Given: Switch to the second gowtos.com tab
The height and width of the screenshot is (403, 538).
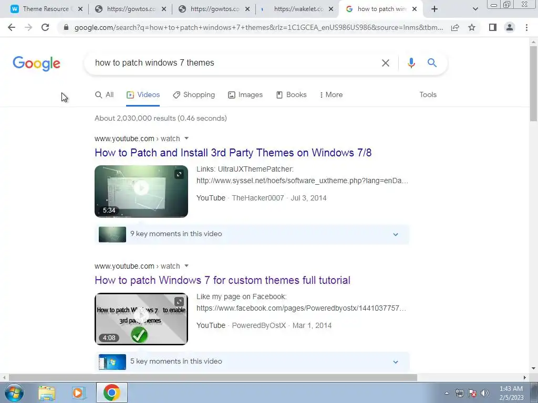Looking at the screenshot, I should [213, 9].
